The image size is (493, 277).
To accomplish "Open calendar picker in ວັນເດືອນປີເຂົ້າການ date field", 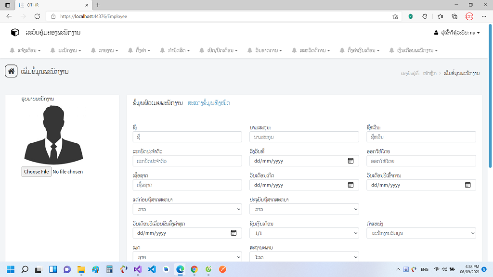I will (467, 185).
